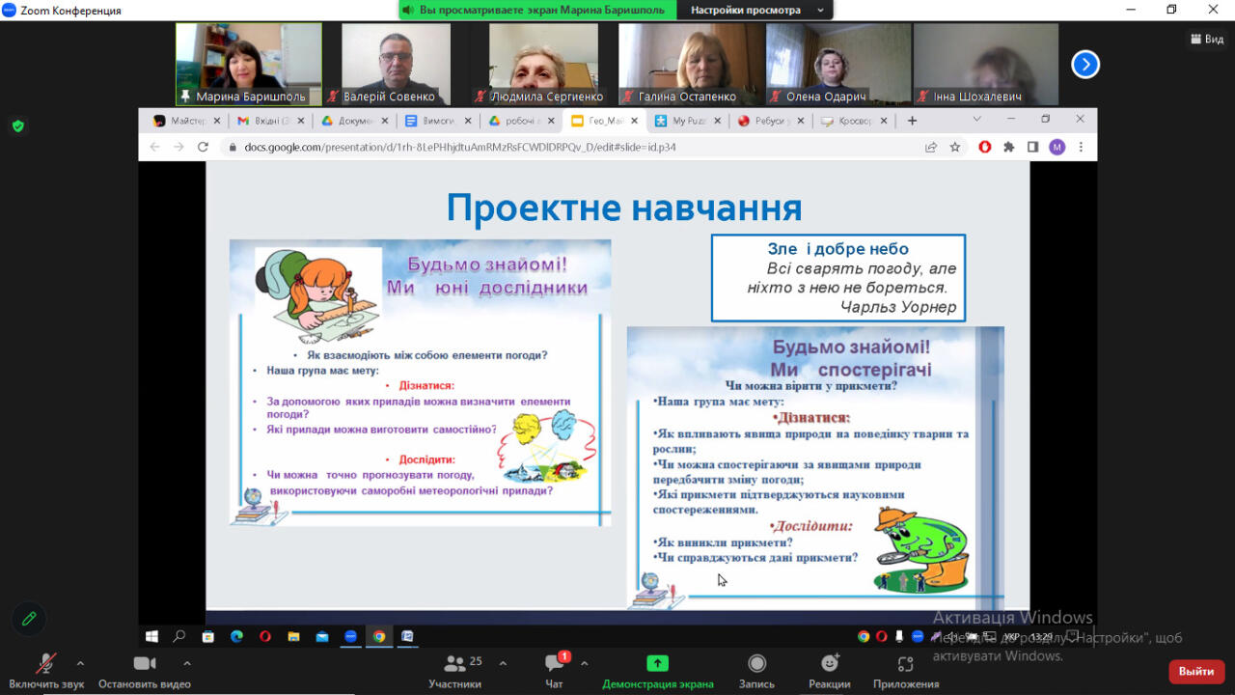1235x695 pixels.
Task: Close the Geo_Май Slides tab
Action: click(x=635, y=121)
